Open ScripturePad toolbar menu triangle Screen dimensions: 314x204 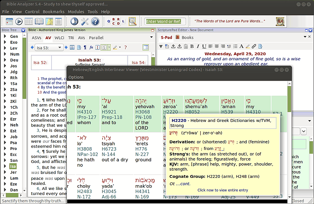(x=161, y=46)
